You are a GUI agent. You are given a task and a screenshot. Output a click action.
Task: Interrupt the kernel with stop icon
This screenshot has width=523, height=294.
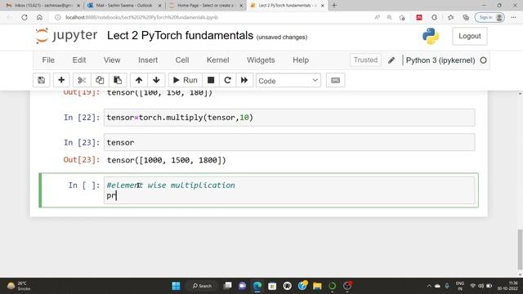coord(211,80)
